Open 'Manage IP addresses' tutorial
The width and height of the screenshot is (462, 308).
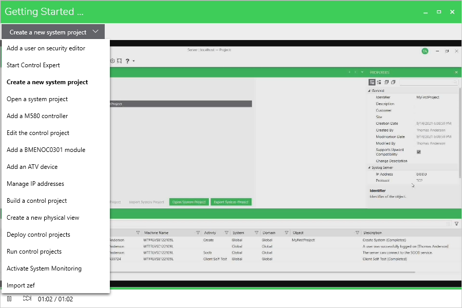point(35,184)
